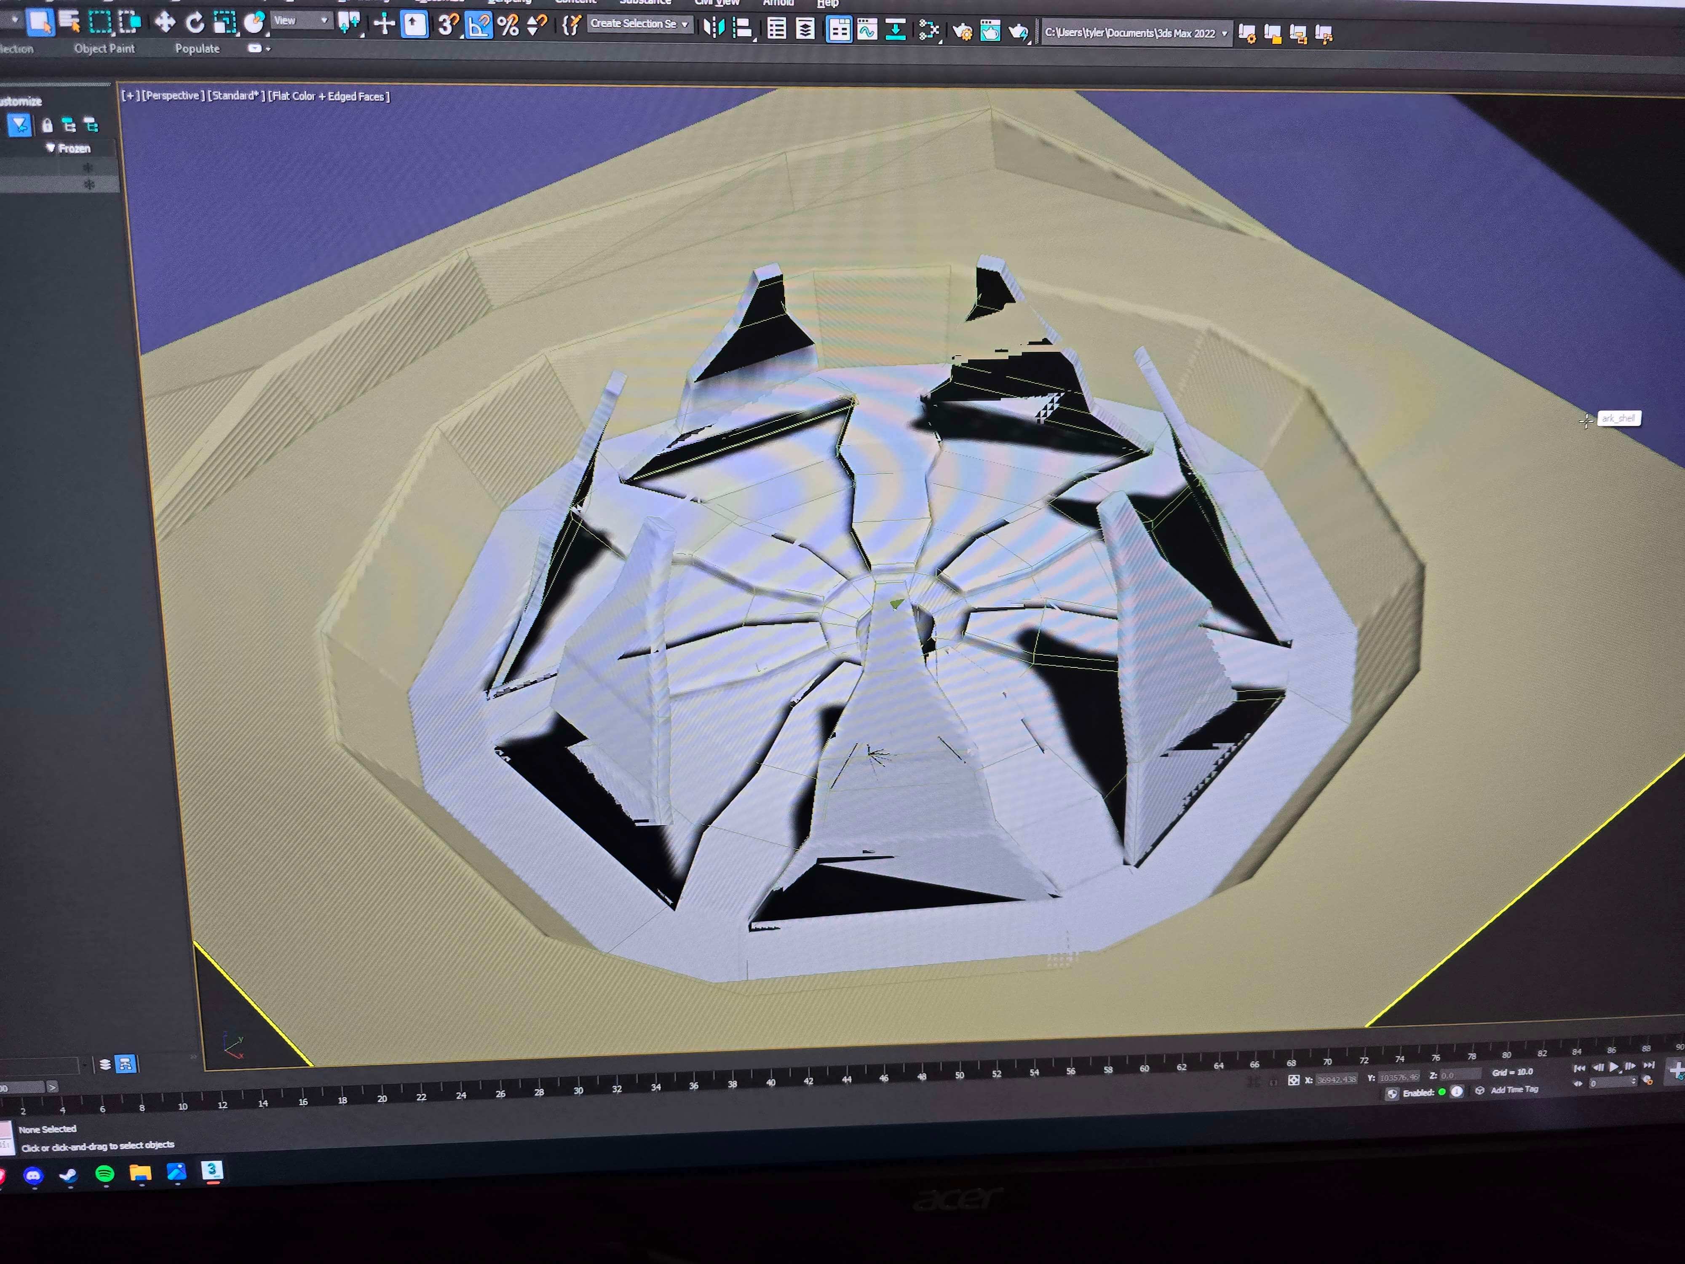Activate the Select and Move tool
Screen dimensions: 1685x1264
(x=165, y=23)
